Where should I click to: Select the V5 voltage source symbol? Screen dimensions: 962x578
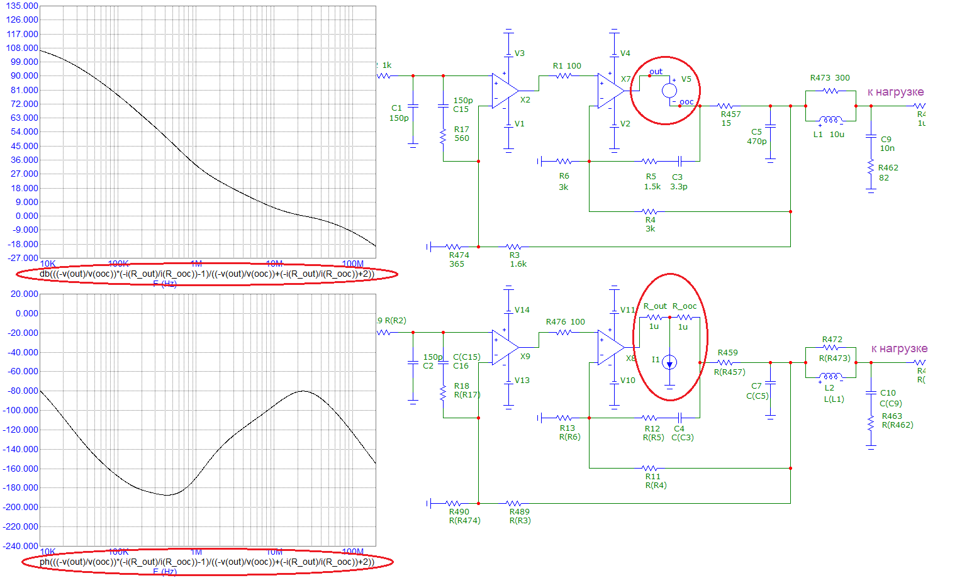(x=669, y=91)
